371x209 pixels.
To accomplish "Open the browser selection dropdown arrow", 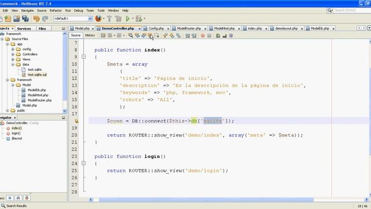I will [x=104, y=19].
